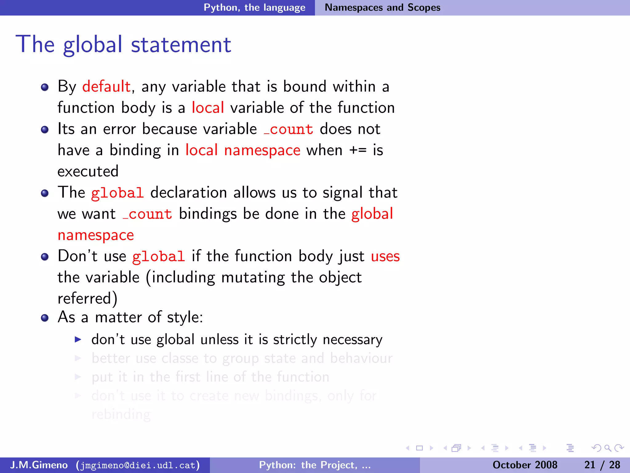The image size is (630, 473).
Task: Click 'global' in 'The global declaration'
Action: pos(118,193)
